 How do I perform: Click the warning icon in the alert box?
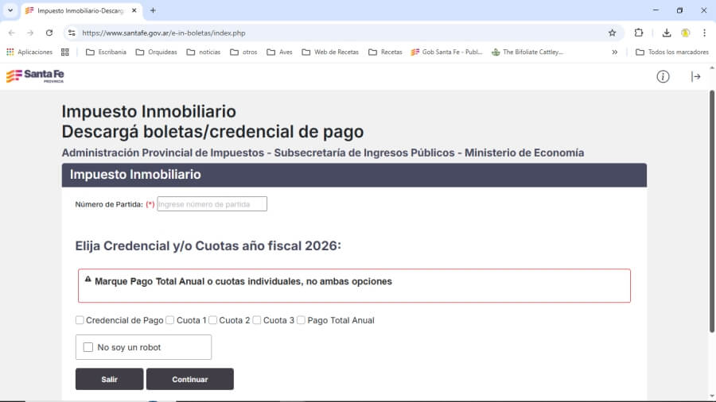click(x=88, y=280)
